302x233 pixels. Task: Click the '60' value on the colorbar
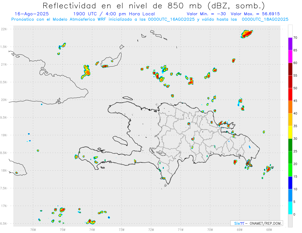coord(295,63)
